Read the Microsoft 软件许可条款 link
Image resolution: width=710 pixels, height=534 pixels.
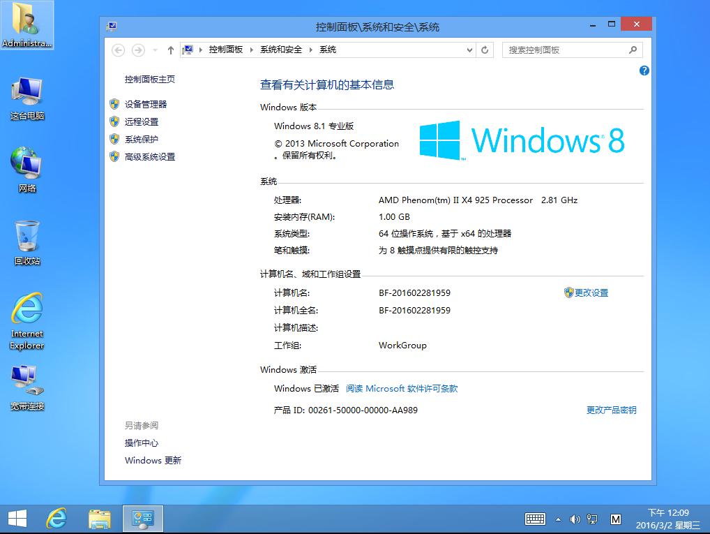(402, 389)
